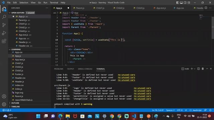Toggle primary side bar layout icon
214x120 pixels.
tap(178, 3)
